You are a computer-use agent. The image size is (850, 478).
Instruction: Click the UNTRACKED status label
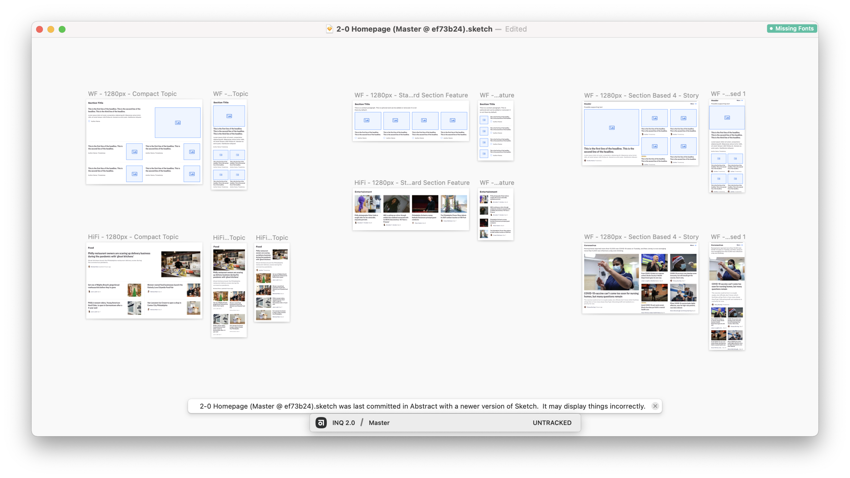[x=552, y=423]
